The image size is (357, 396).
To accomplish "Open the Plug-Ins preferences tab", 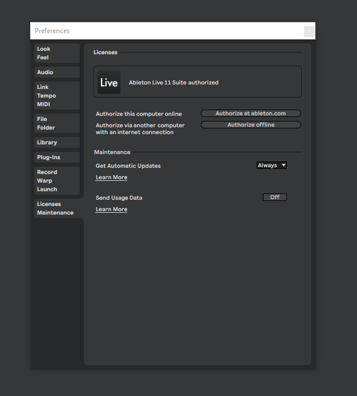I will tap(57, 157).
